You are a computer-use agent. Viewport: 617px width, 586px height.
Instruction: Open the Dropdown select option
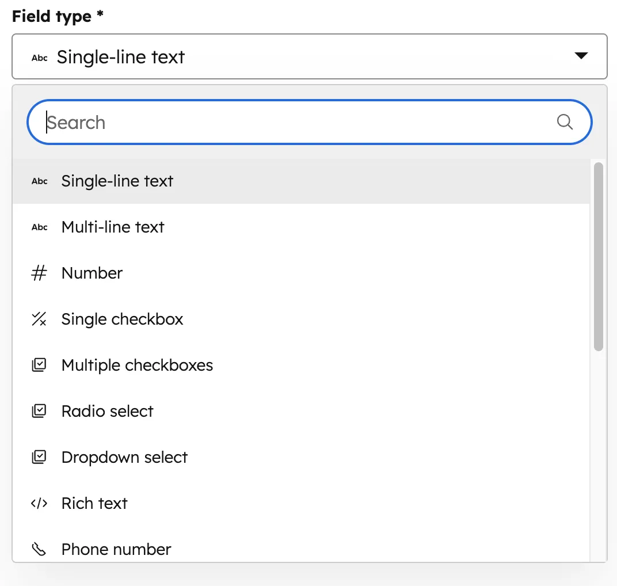124,457
